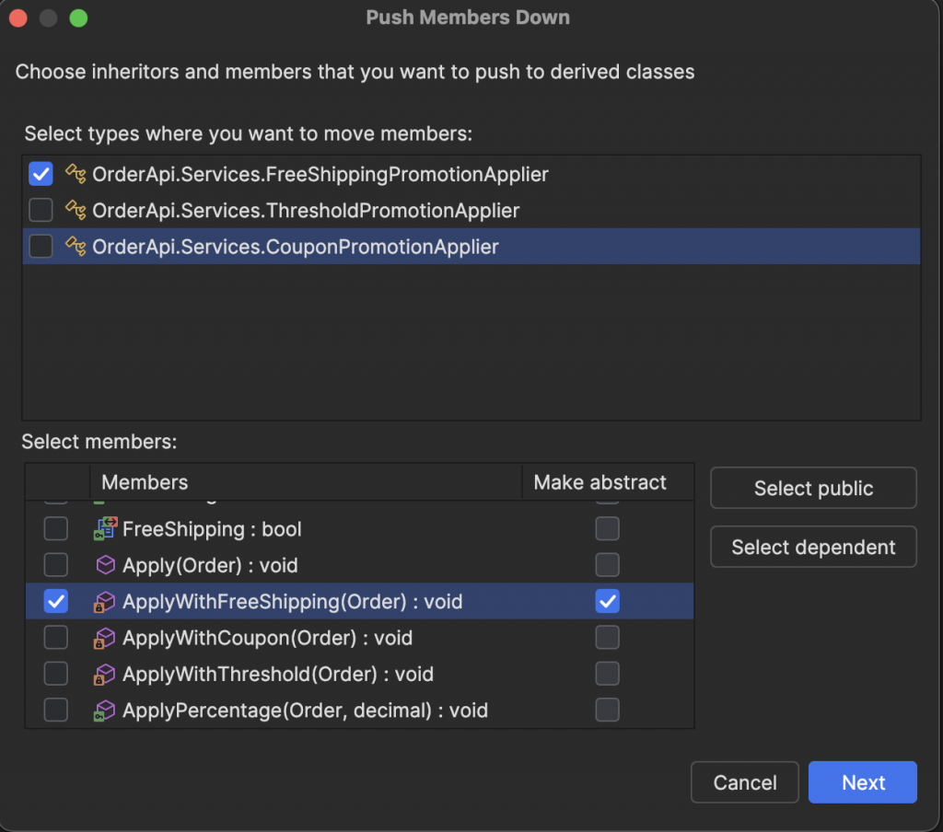This screenshot has width=943, height=832.
Task: Click the ThresholdPromotionApplier class icon
Action: tap(75, 211)
